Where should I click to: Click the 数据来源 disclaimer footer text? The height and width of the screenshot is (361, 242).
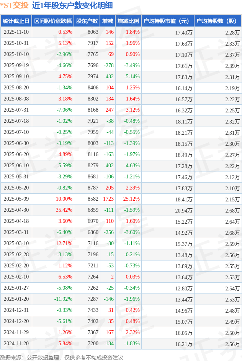point(62,357)
